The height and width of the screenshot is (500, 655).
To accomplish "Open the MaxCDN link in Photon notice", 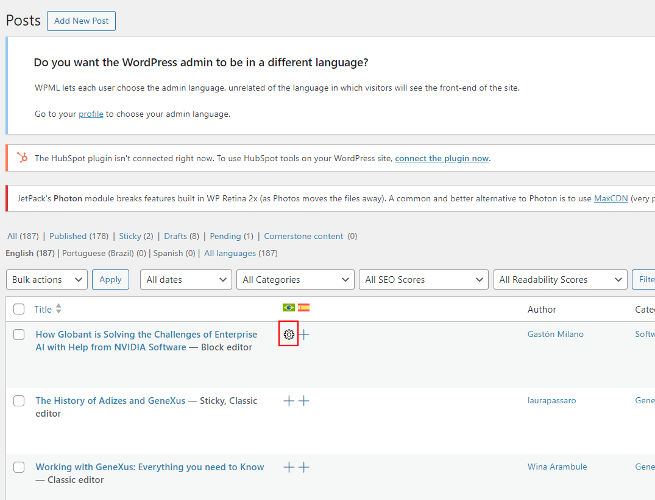I will pyautogui.click(x=611, y=198).
